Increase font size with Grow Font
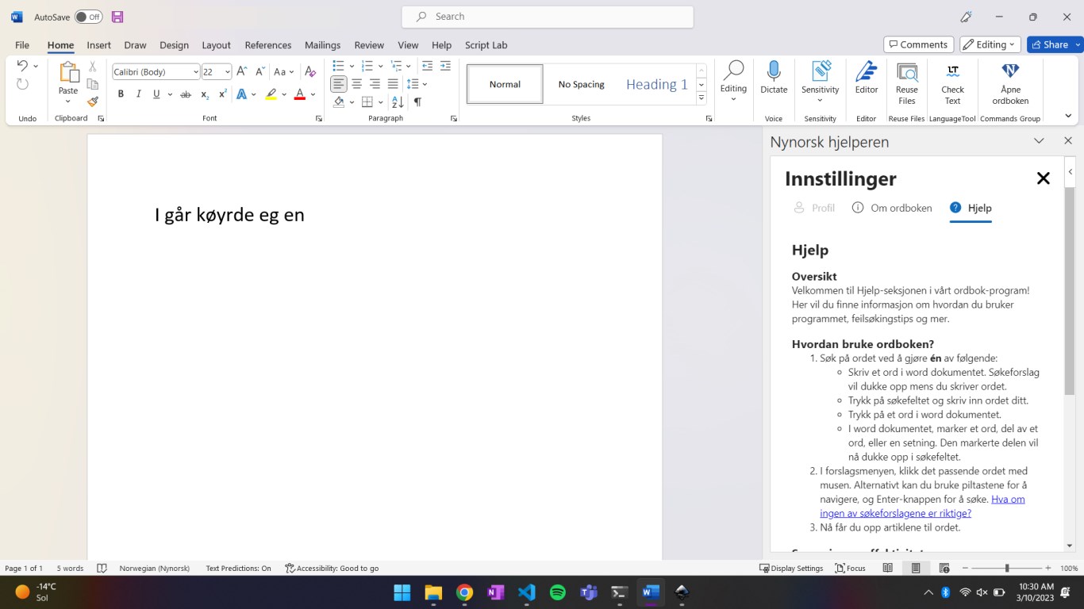This screenshot has height=609, width=1084. [242, 71]
